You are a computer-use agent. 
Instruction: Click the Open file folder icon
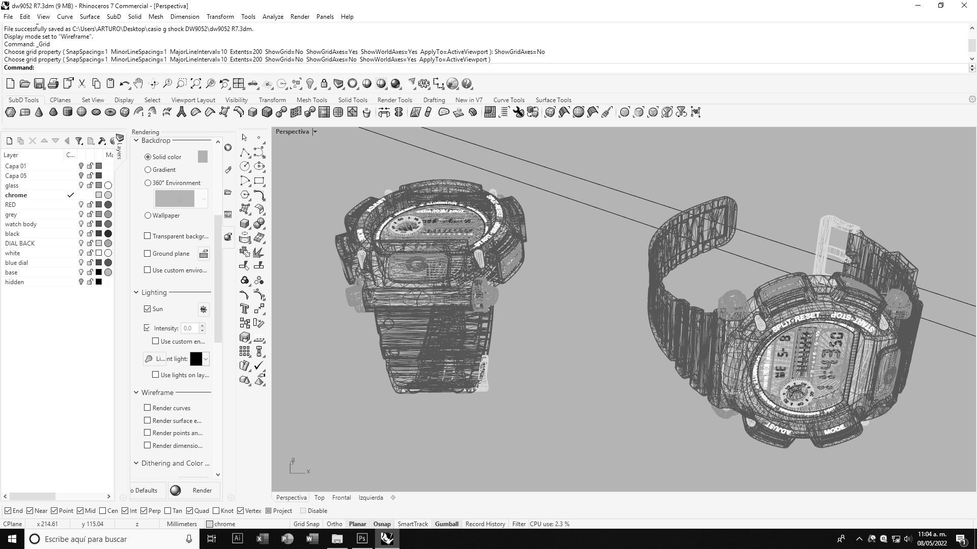click(24, 84)
